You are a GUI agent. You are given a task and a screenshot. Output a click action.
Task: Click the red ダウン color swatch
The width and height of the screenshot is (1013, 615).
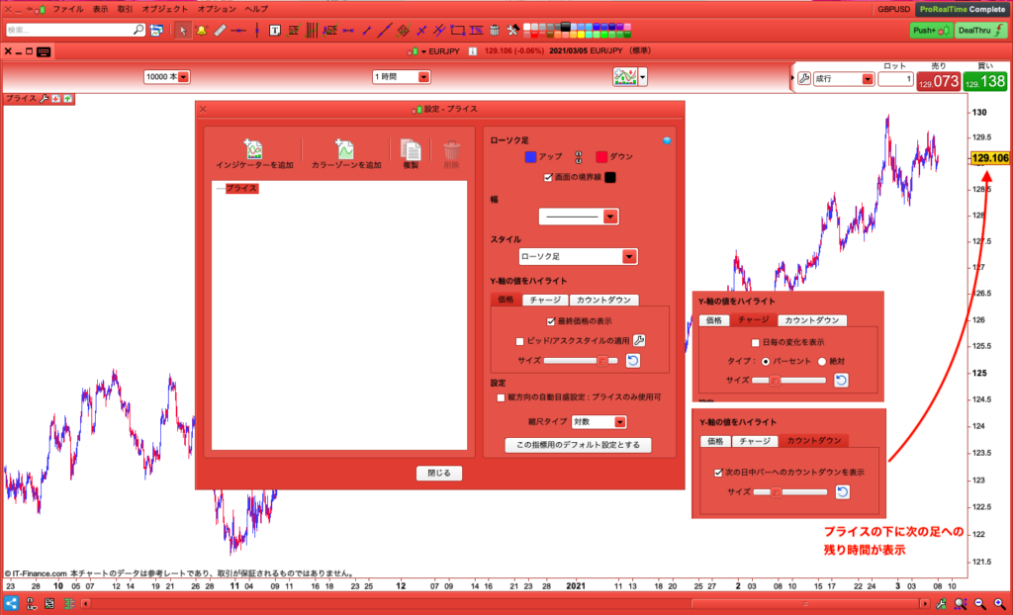point(601,157)
